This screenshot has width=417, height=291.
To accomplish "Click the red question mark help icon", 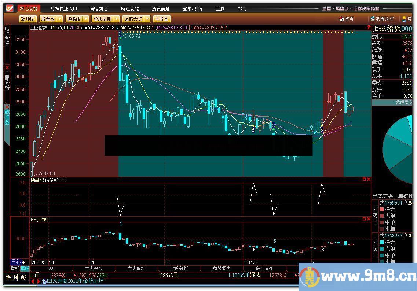I will pos(367,27).
